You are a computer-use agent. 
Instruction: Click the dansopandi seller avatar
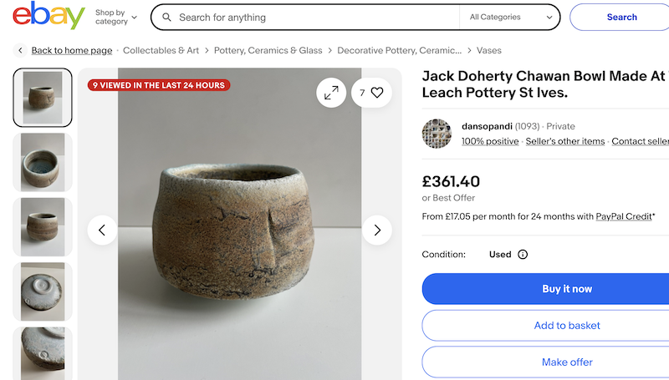pyautogui.click(x=437, y=134)
